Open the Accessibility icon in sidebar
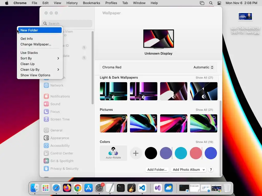 46,146
